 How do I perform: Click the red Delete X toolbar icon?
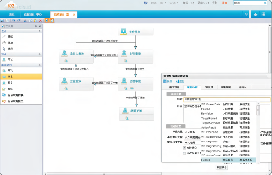coord(40,21)
